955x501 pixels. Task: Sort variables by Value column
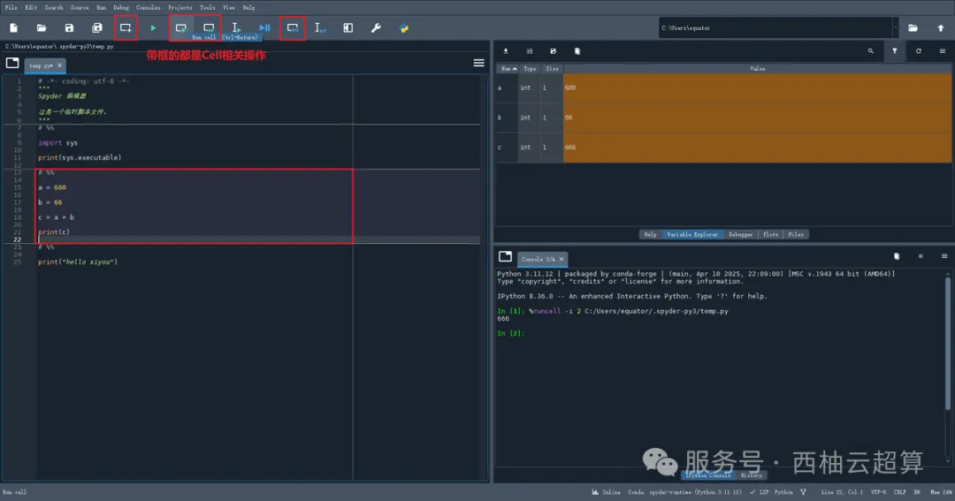tap(758, 69)
